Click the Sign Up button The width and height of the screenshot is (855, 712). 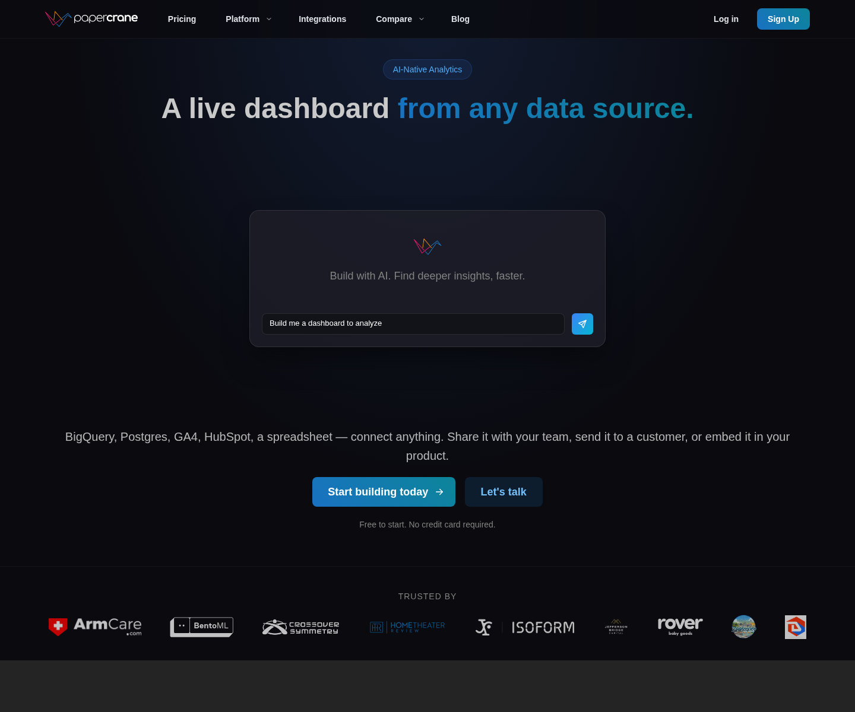click(783, 19)
